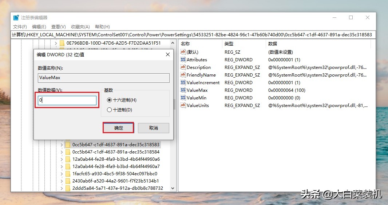The width and height of the screenshot is (388, 205).
Task: Select the (默认) string value icon
Action: click(x=183, y=52)
